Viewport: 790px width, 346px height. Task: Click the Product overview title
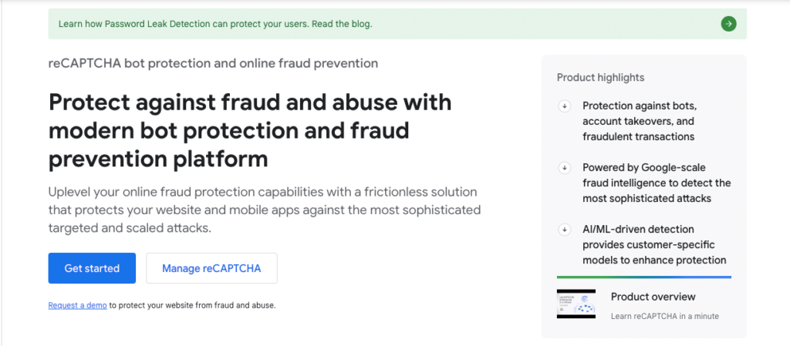[653, 297]
